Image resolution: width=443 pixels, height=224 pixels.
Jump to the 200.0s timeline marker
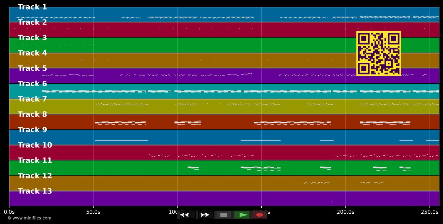[x=345, y=212]
